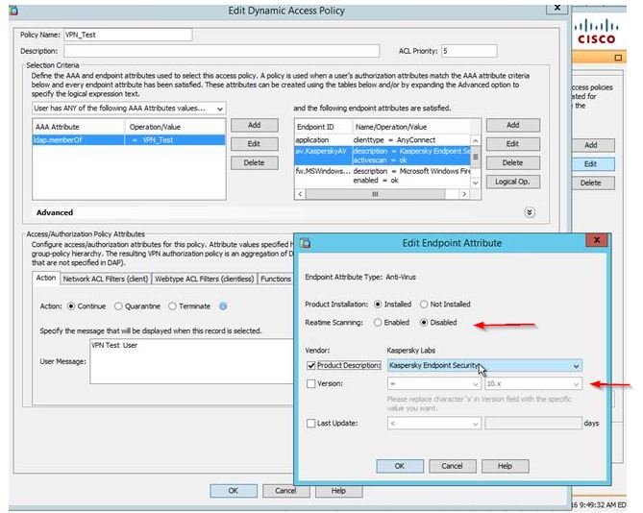
Task: Click Delete in the background policies window
Action: [591, 183]
